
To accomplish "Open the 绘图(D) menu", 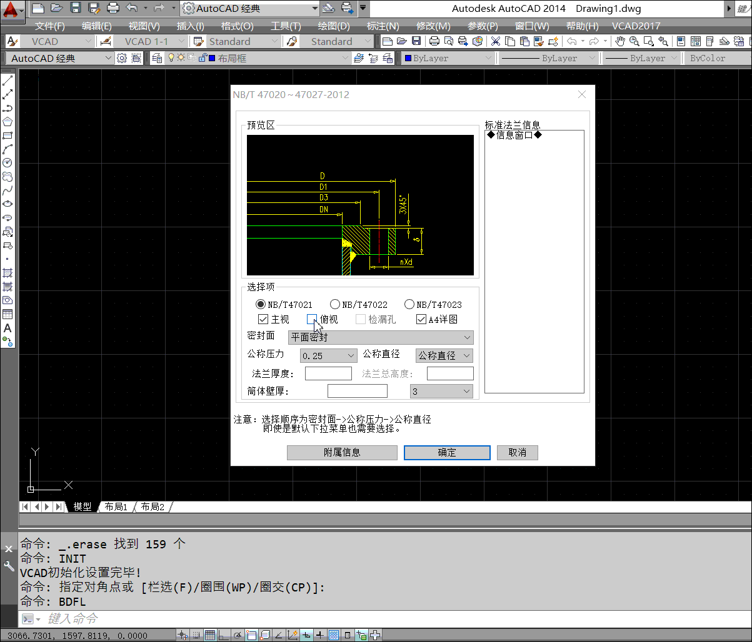I will pyautogui.click(x=334, y=26).
